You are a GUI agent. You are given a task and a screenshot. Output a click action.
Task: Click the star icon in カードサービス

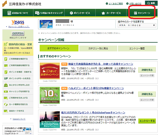(103, 13)
